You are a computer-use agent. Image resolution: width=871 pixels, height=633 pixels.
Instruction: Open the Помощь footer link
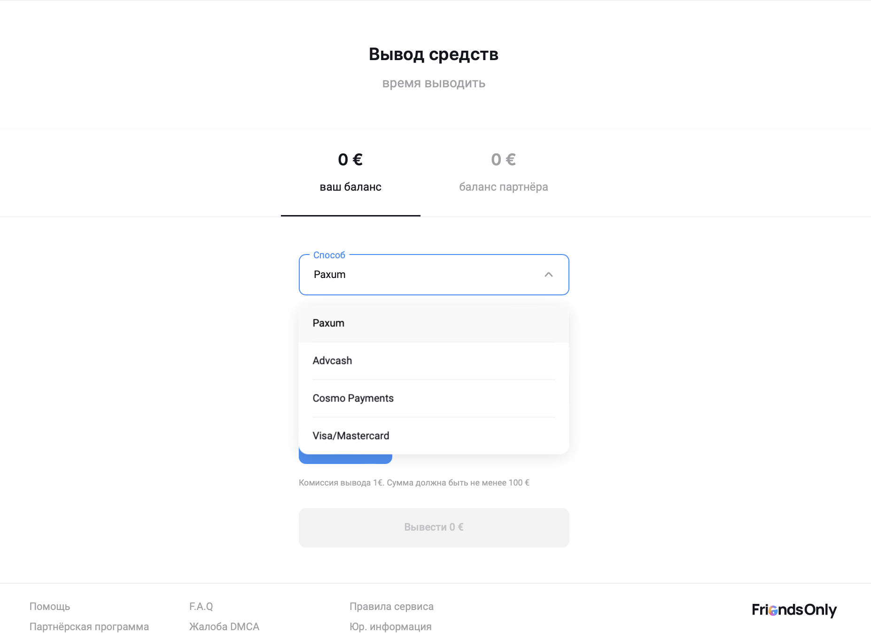50,606
